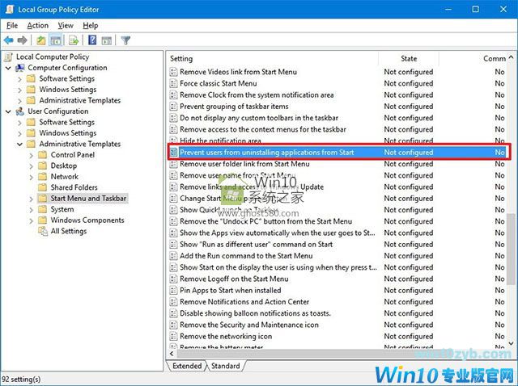Click the Local Computer Policy root icon
The width and height of the screenshot is (518, 386).
pyautogui.click(x=9, y=57)
